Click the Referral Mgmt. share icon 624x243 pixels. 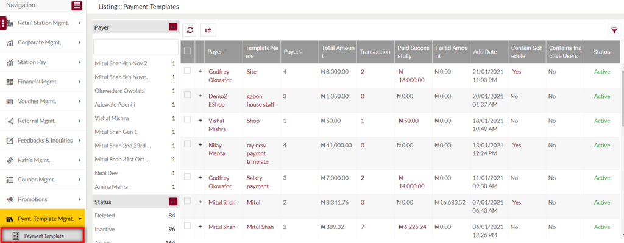point(10,121)
